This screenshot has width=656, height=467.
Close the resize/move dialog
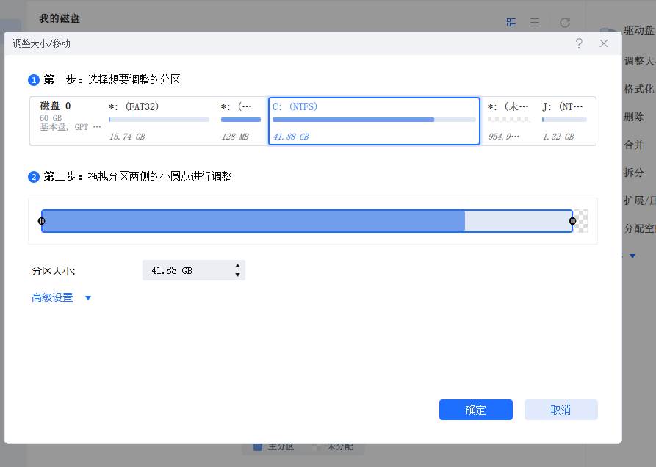604,43
